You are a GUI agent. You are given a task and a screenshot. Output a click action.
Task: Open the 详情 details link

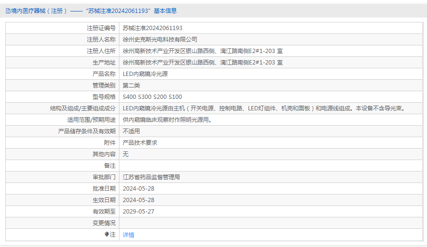[128, 235]
